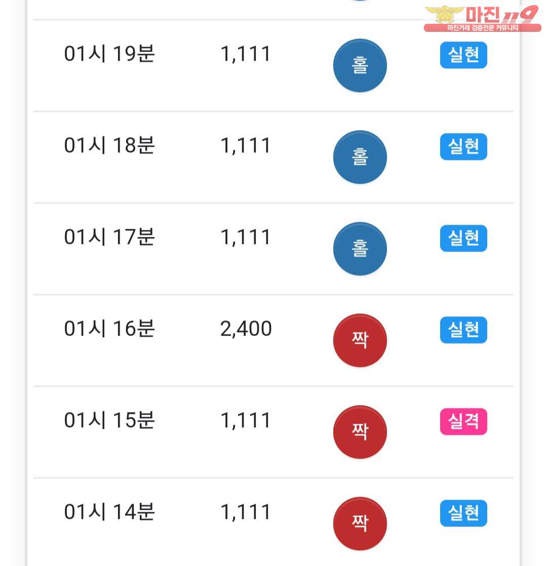Click the red 짝 circle for 01시 14분
Viewport: 547px width, 566px height.
pos(360,524)
